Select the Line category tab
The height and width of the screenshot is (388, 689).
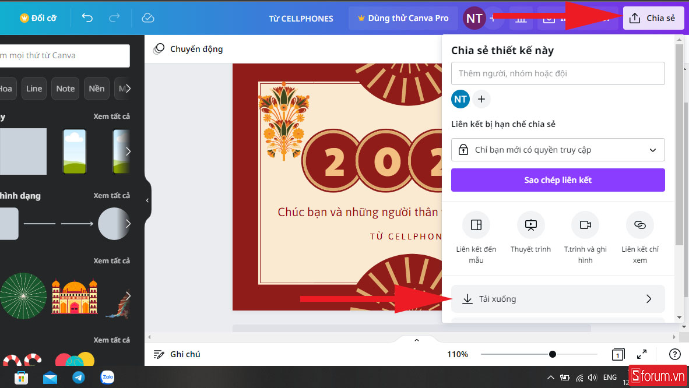[x=33, y=88]
